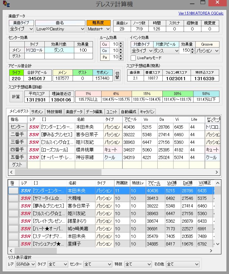
Task: Open the センター filter dropdown at bottom
Action: [98, 264]
